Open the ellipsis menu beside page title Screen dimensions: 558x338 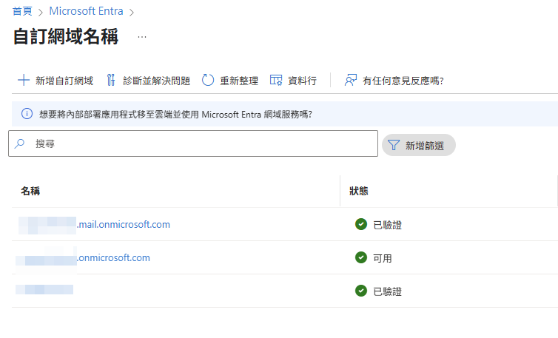[142, 37]
